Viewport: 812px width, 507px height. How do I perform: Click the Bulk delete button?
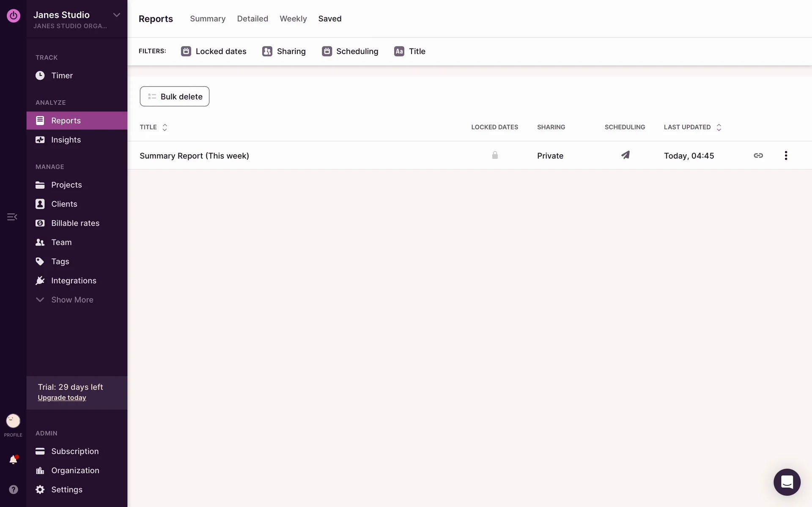175,96
